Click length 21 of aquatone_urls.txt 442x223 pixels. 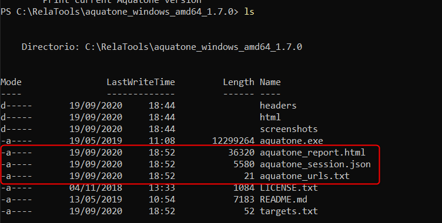click(249, 176)
